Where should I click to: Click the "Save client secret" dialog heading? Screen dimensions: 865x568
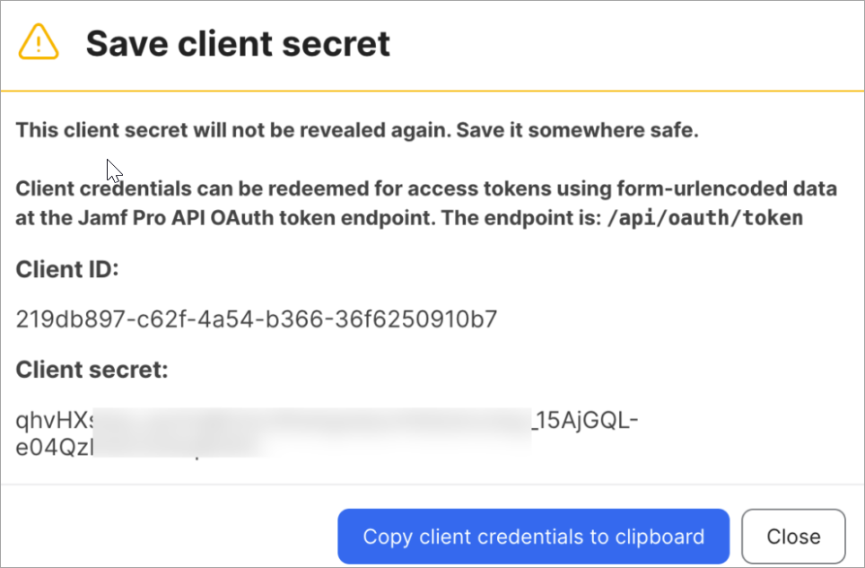click(x=238, y=43)
